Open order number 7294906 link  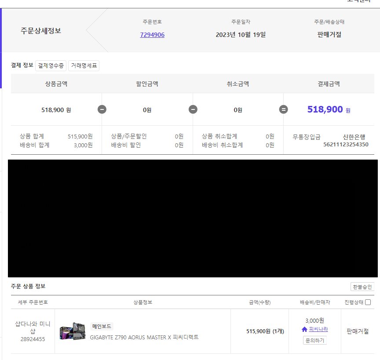tap(152, 34)
